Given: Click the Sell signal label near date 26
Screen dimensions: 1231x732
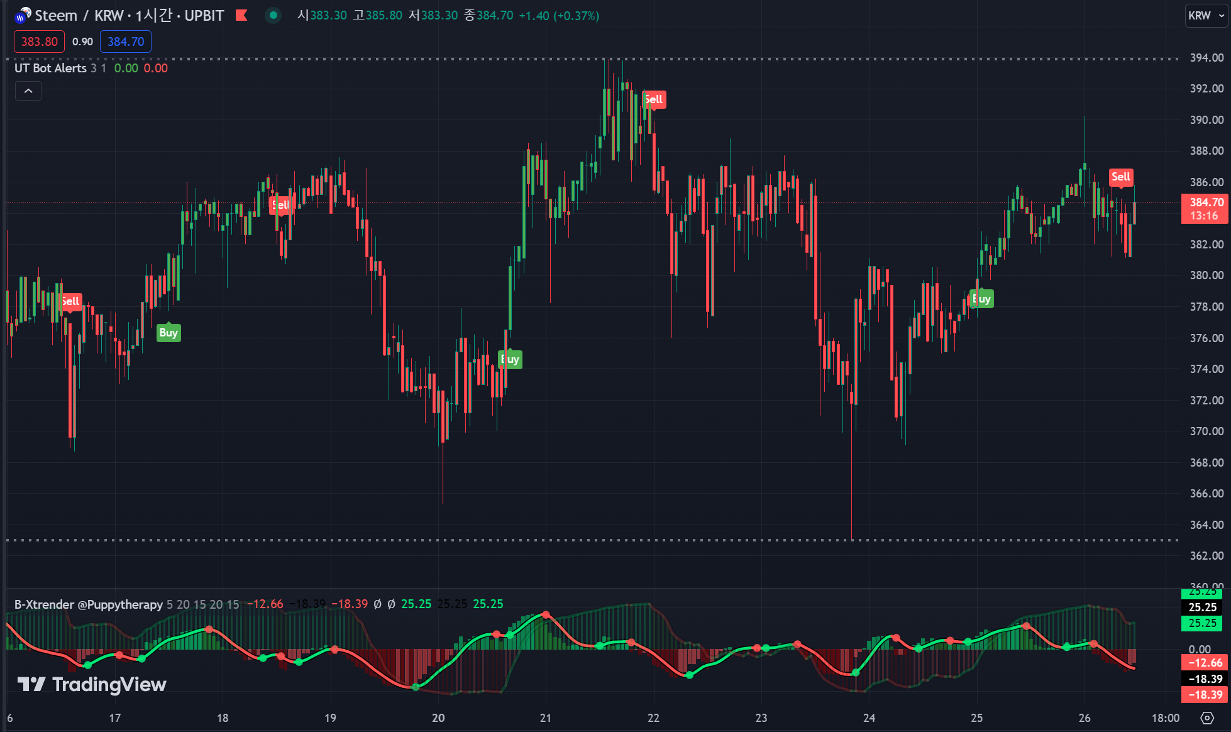Looking at the screenshot, I should tap(1120, 177).
